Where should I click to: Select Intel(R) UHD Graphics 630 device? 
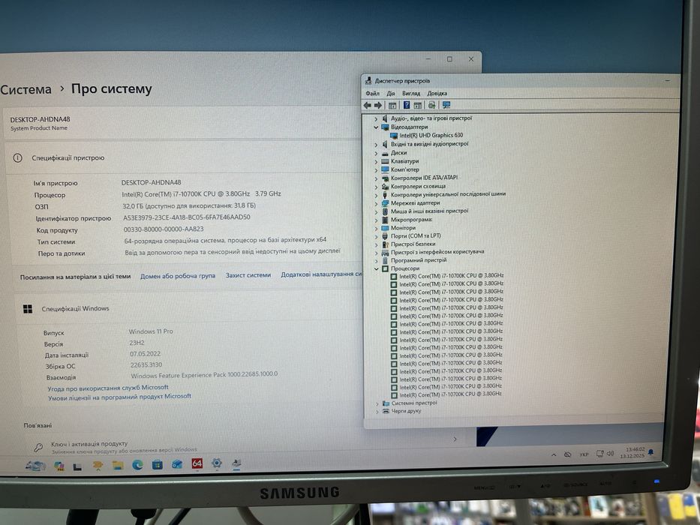click(x=431, y=135)
